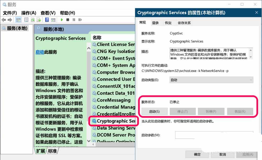The image size is (262, 160).
Task: Click the up arrow of services list scrollbar
Action: click(89, 48)
